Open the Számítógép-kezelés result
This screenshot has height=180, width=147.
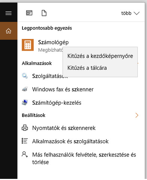57,103
